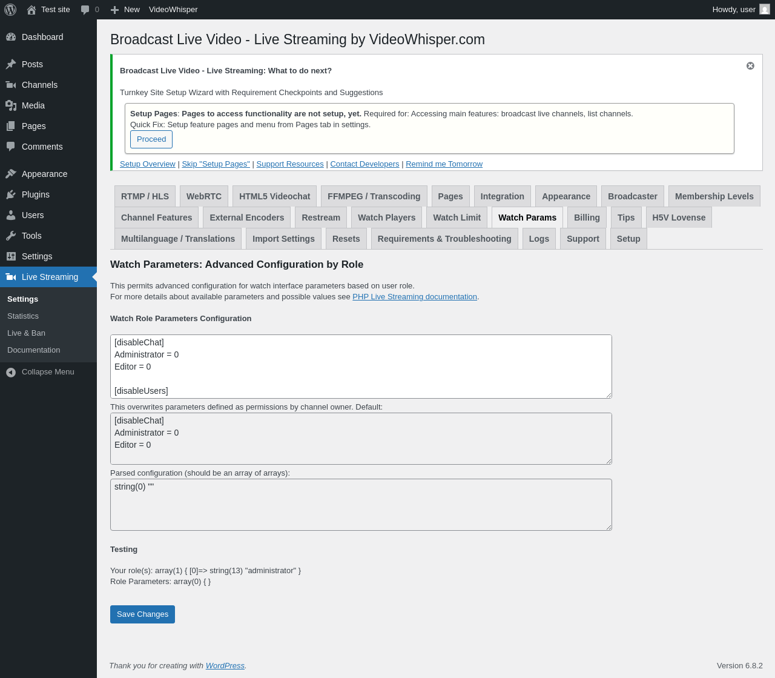
Task: Click the Settings sliders icon
Action: 11,256
